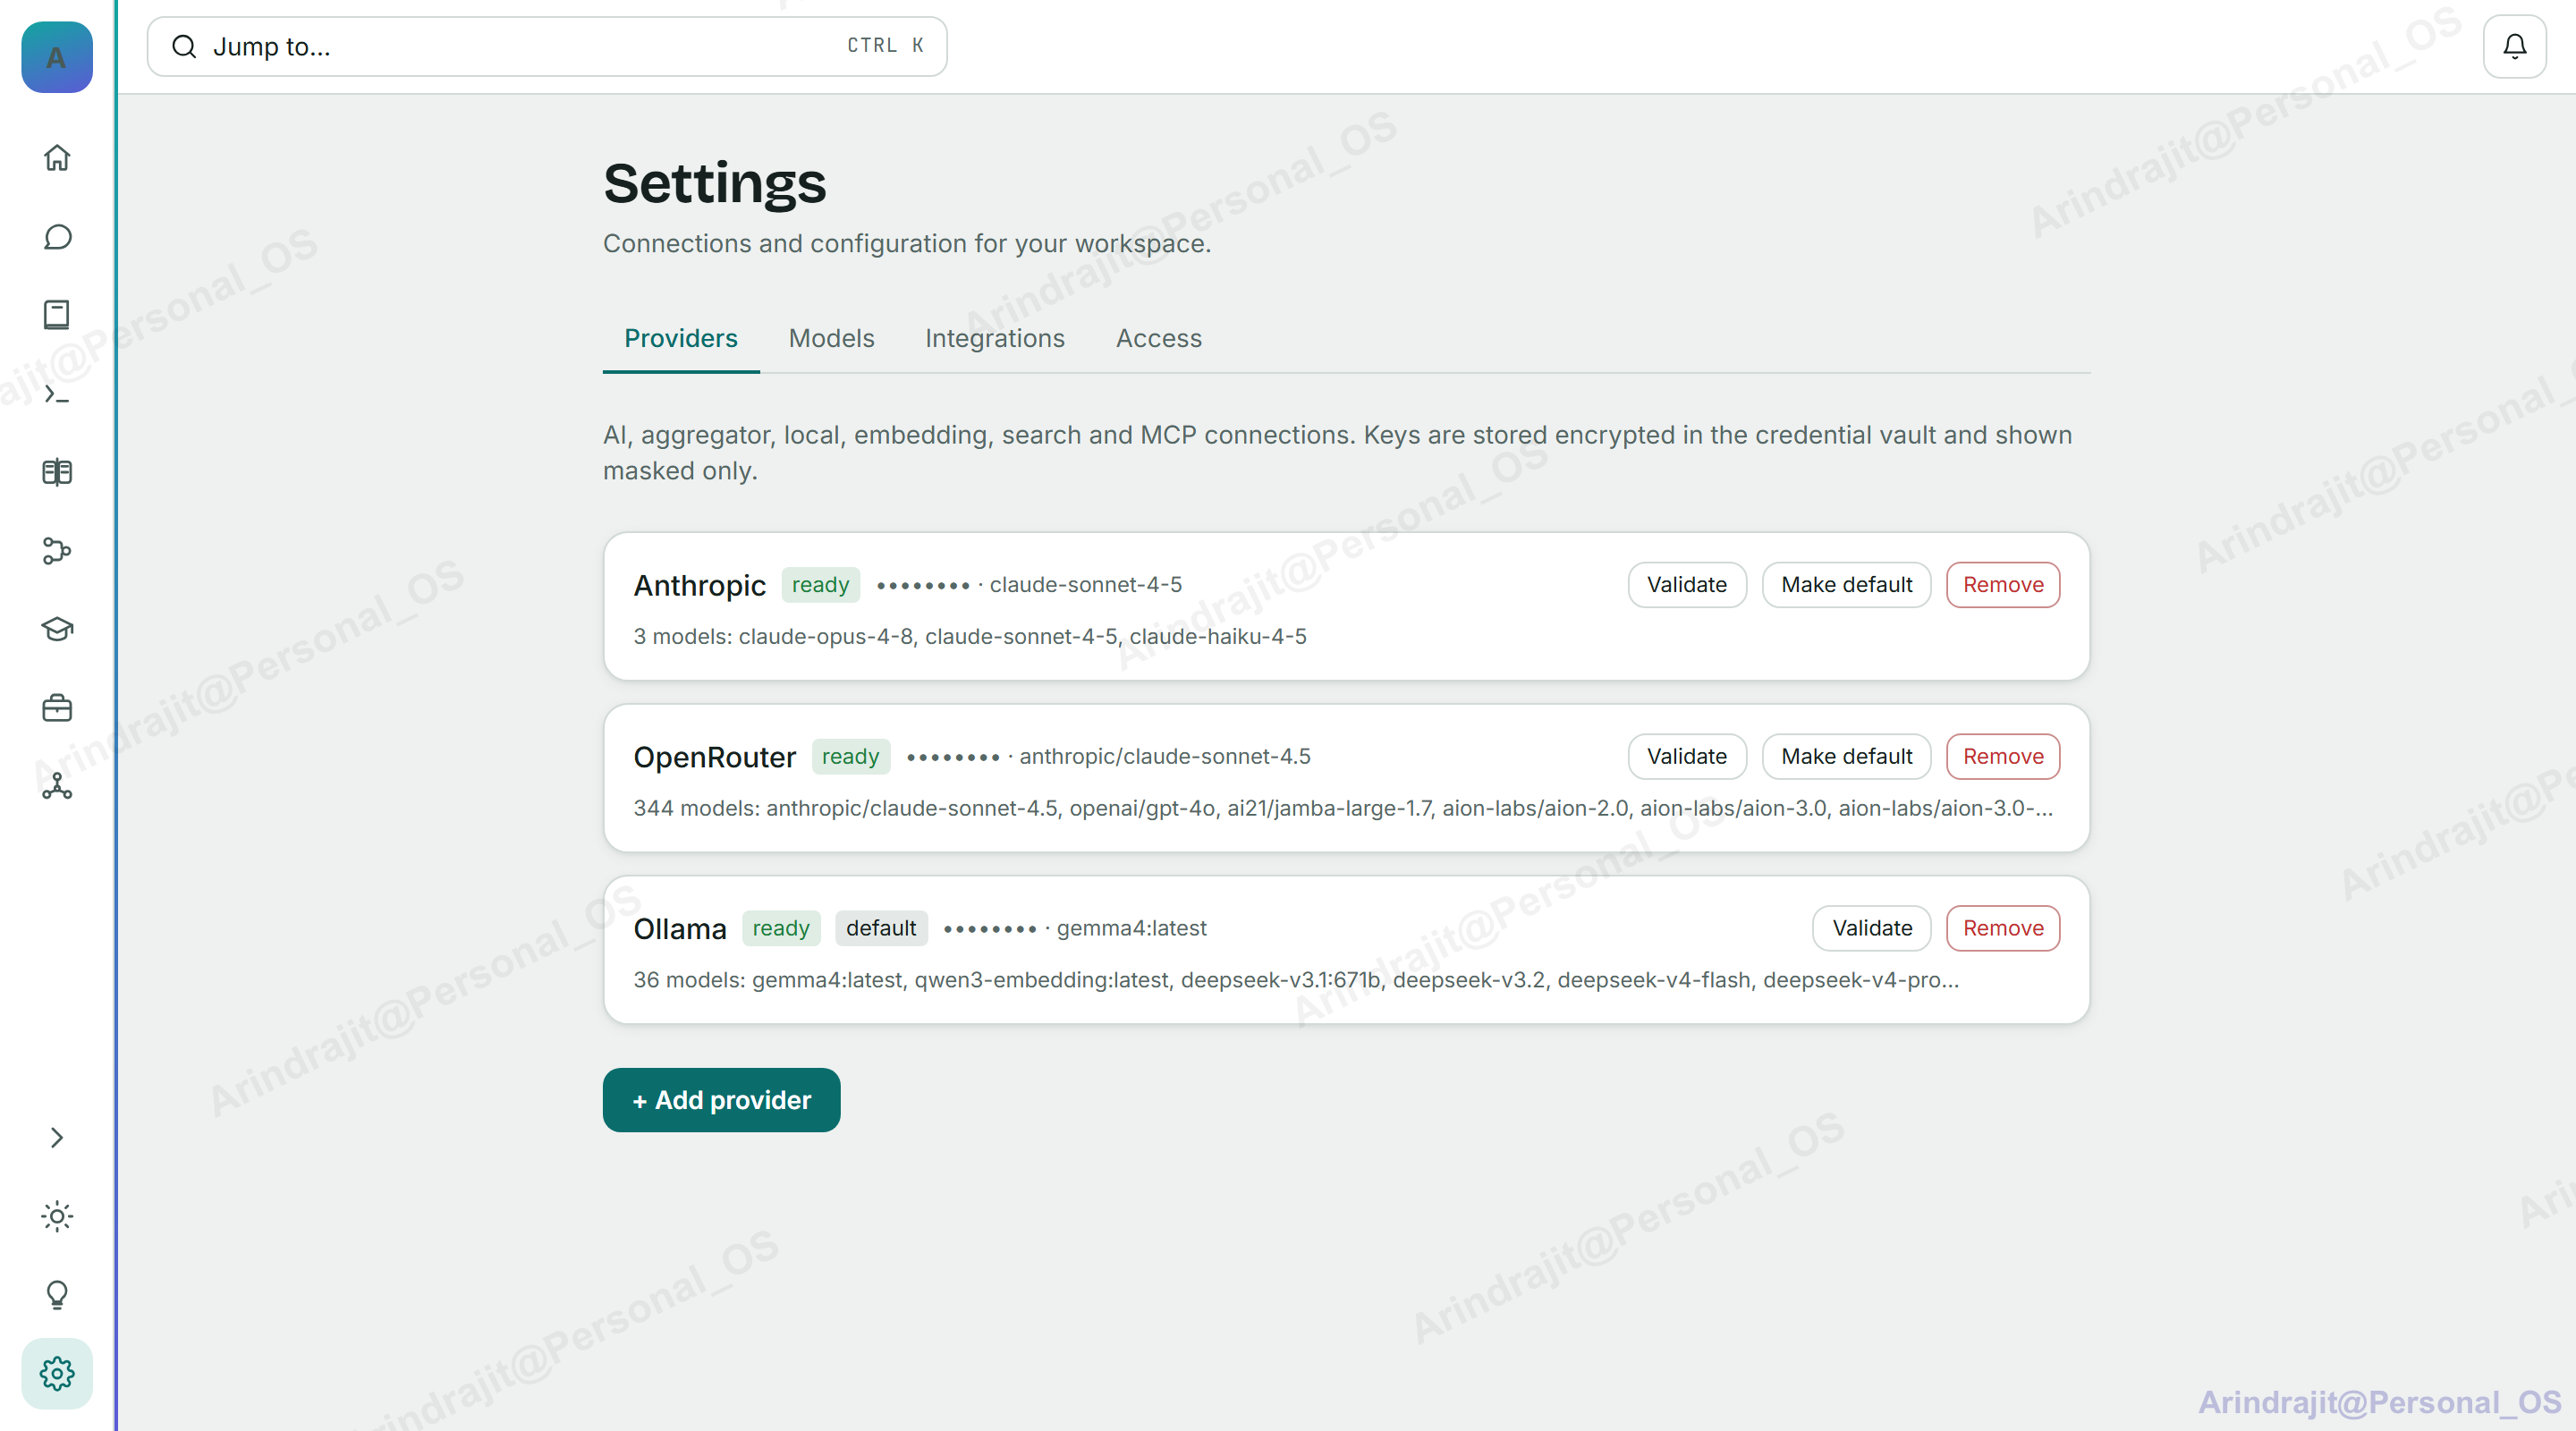Open the graduation cap icon in the sidebar
The height and width of the screenshot is (1431, 2576).
[57, 629]
